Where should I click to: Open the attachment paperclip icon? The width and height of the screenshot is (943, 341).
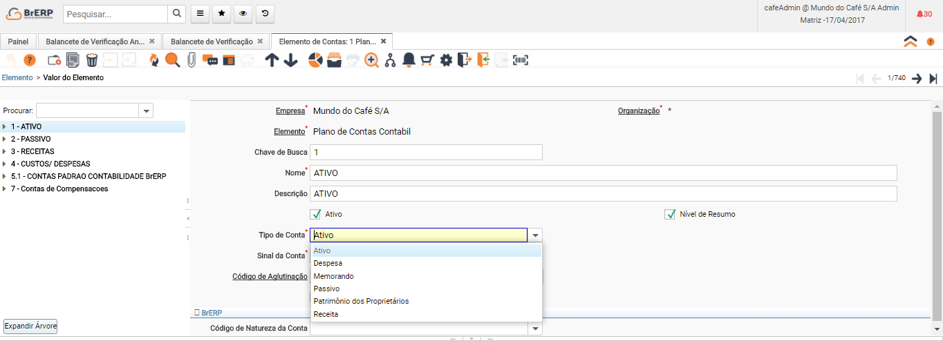pos(192,61)
